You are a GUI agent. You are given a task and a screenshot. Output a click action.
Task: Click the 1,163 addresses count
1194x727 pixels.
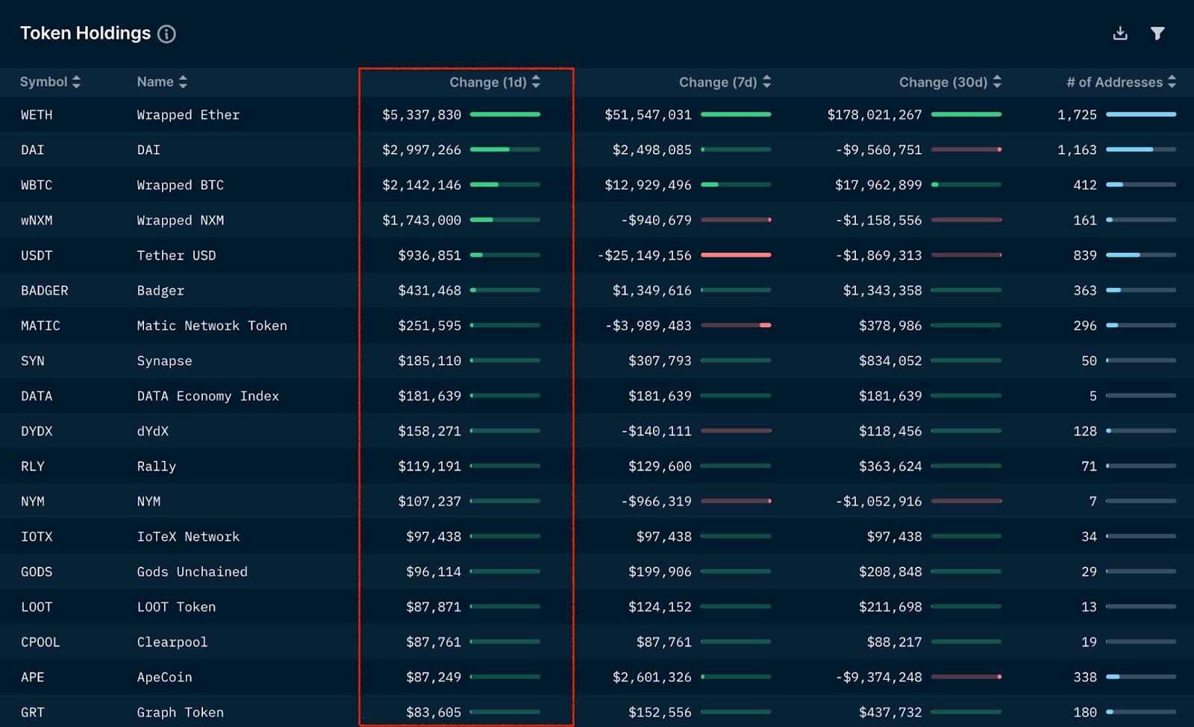[1077, 150]
